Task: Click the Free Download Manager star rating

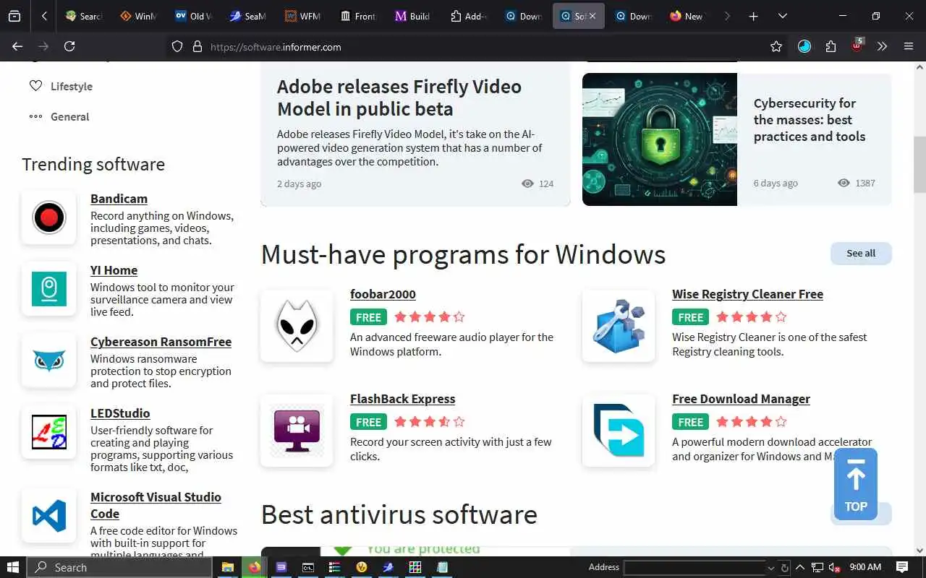Action: tap(751, 421)
